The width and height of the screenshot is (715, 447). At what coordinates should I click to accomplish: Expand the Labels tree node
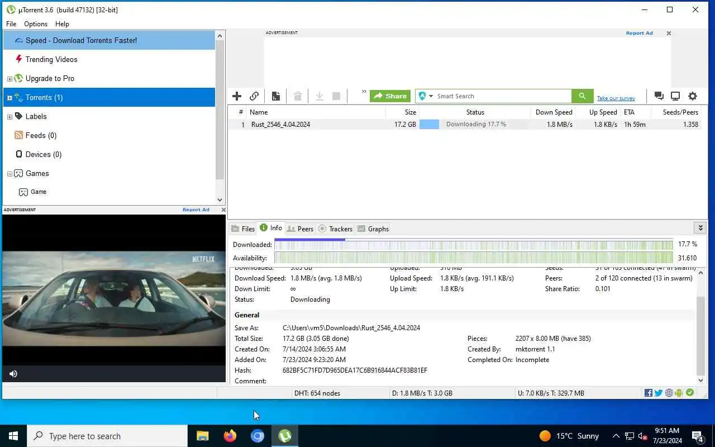[x=9, y=117]
